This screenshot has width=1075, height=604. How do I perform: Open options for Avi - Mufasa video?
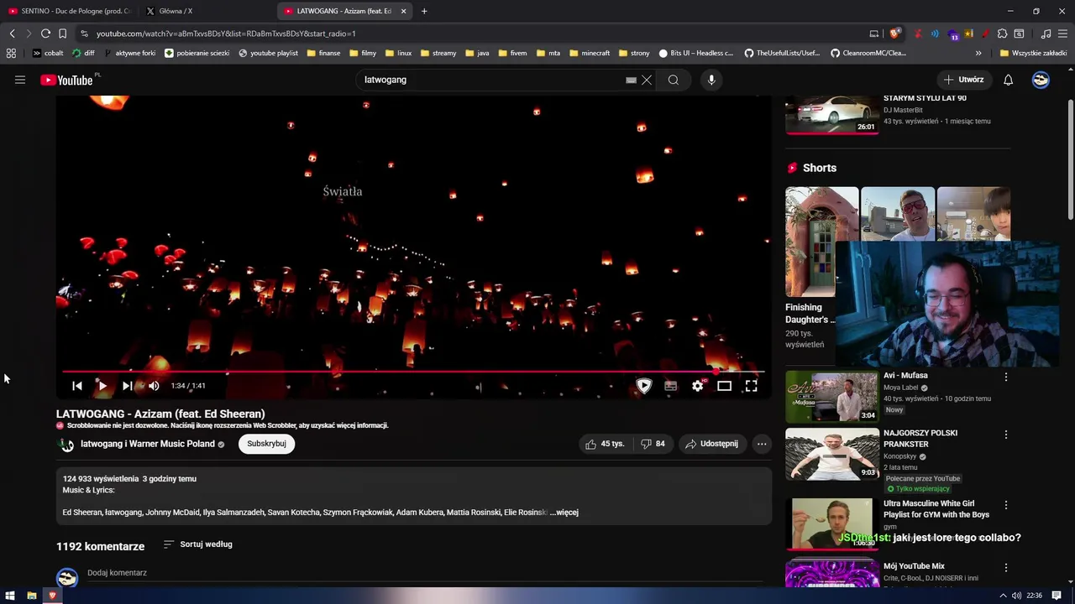tap(1006, 377)
